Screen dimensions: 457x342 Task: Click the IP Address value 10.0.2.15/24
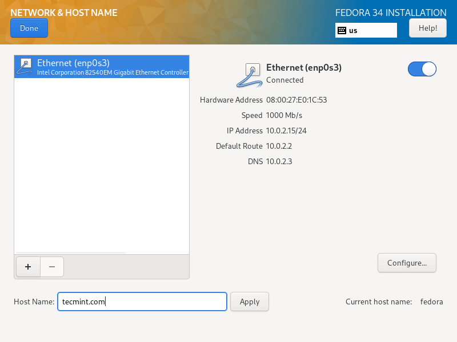coord(286,131)
